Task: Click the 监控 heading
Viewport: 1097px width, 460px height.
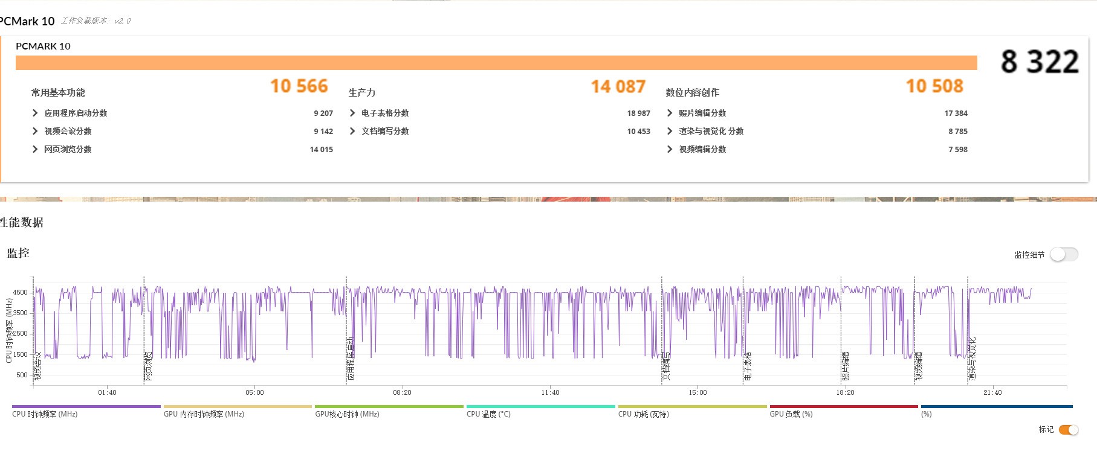Action: pos(18,253)
